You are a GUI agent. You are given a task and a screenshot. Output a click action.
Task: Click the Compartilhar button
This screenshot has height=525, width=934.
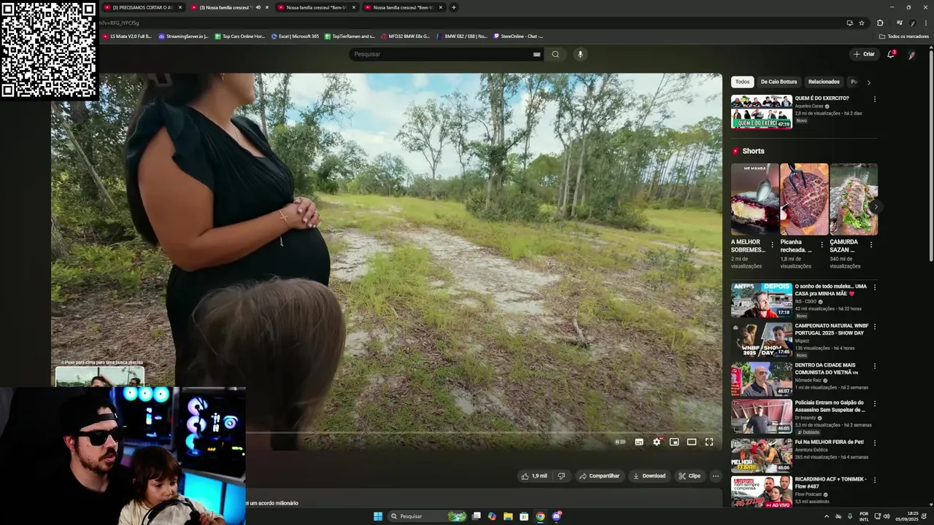[599, 476]
